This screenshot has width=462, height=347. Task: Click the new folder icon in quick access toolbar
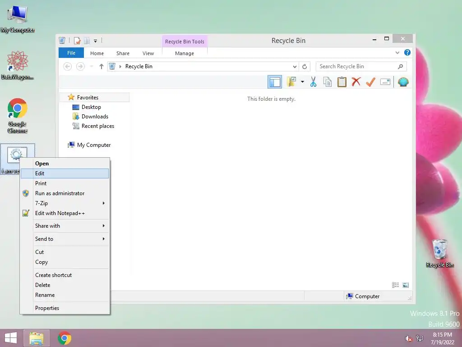pos(87,41)
